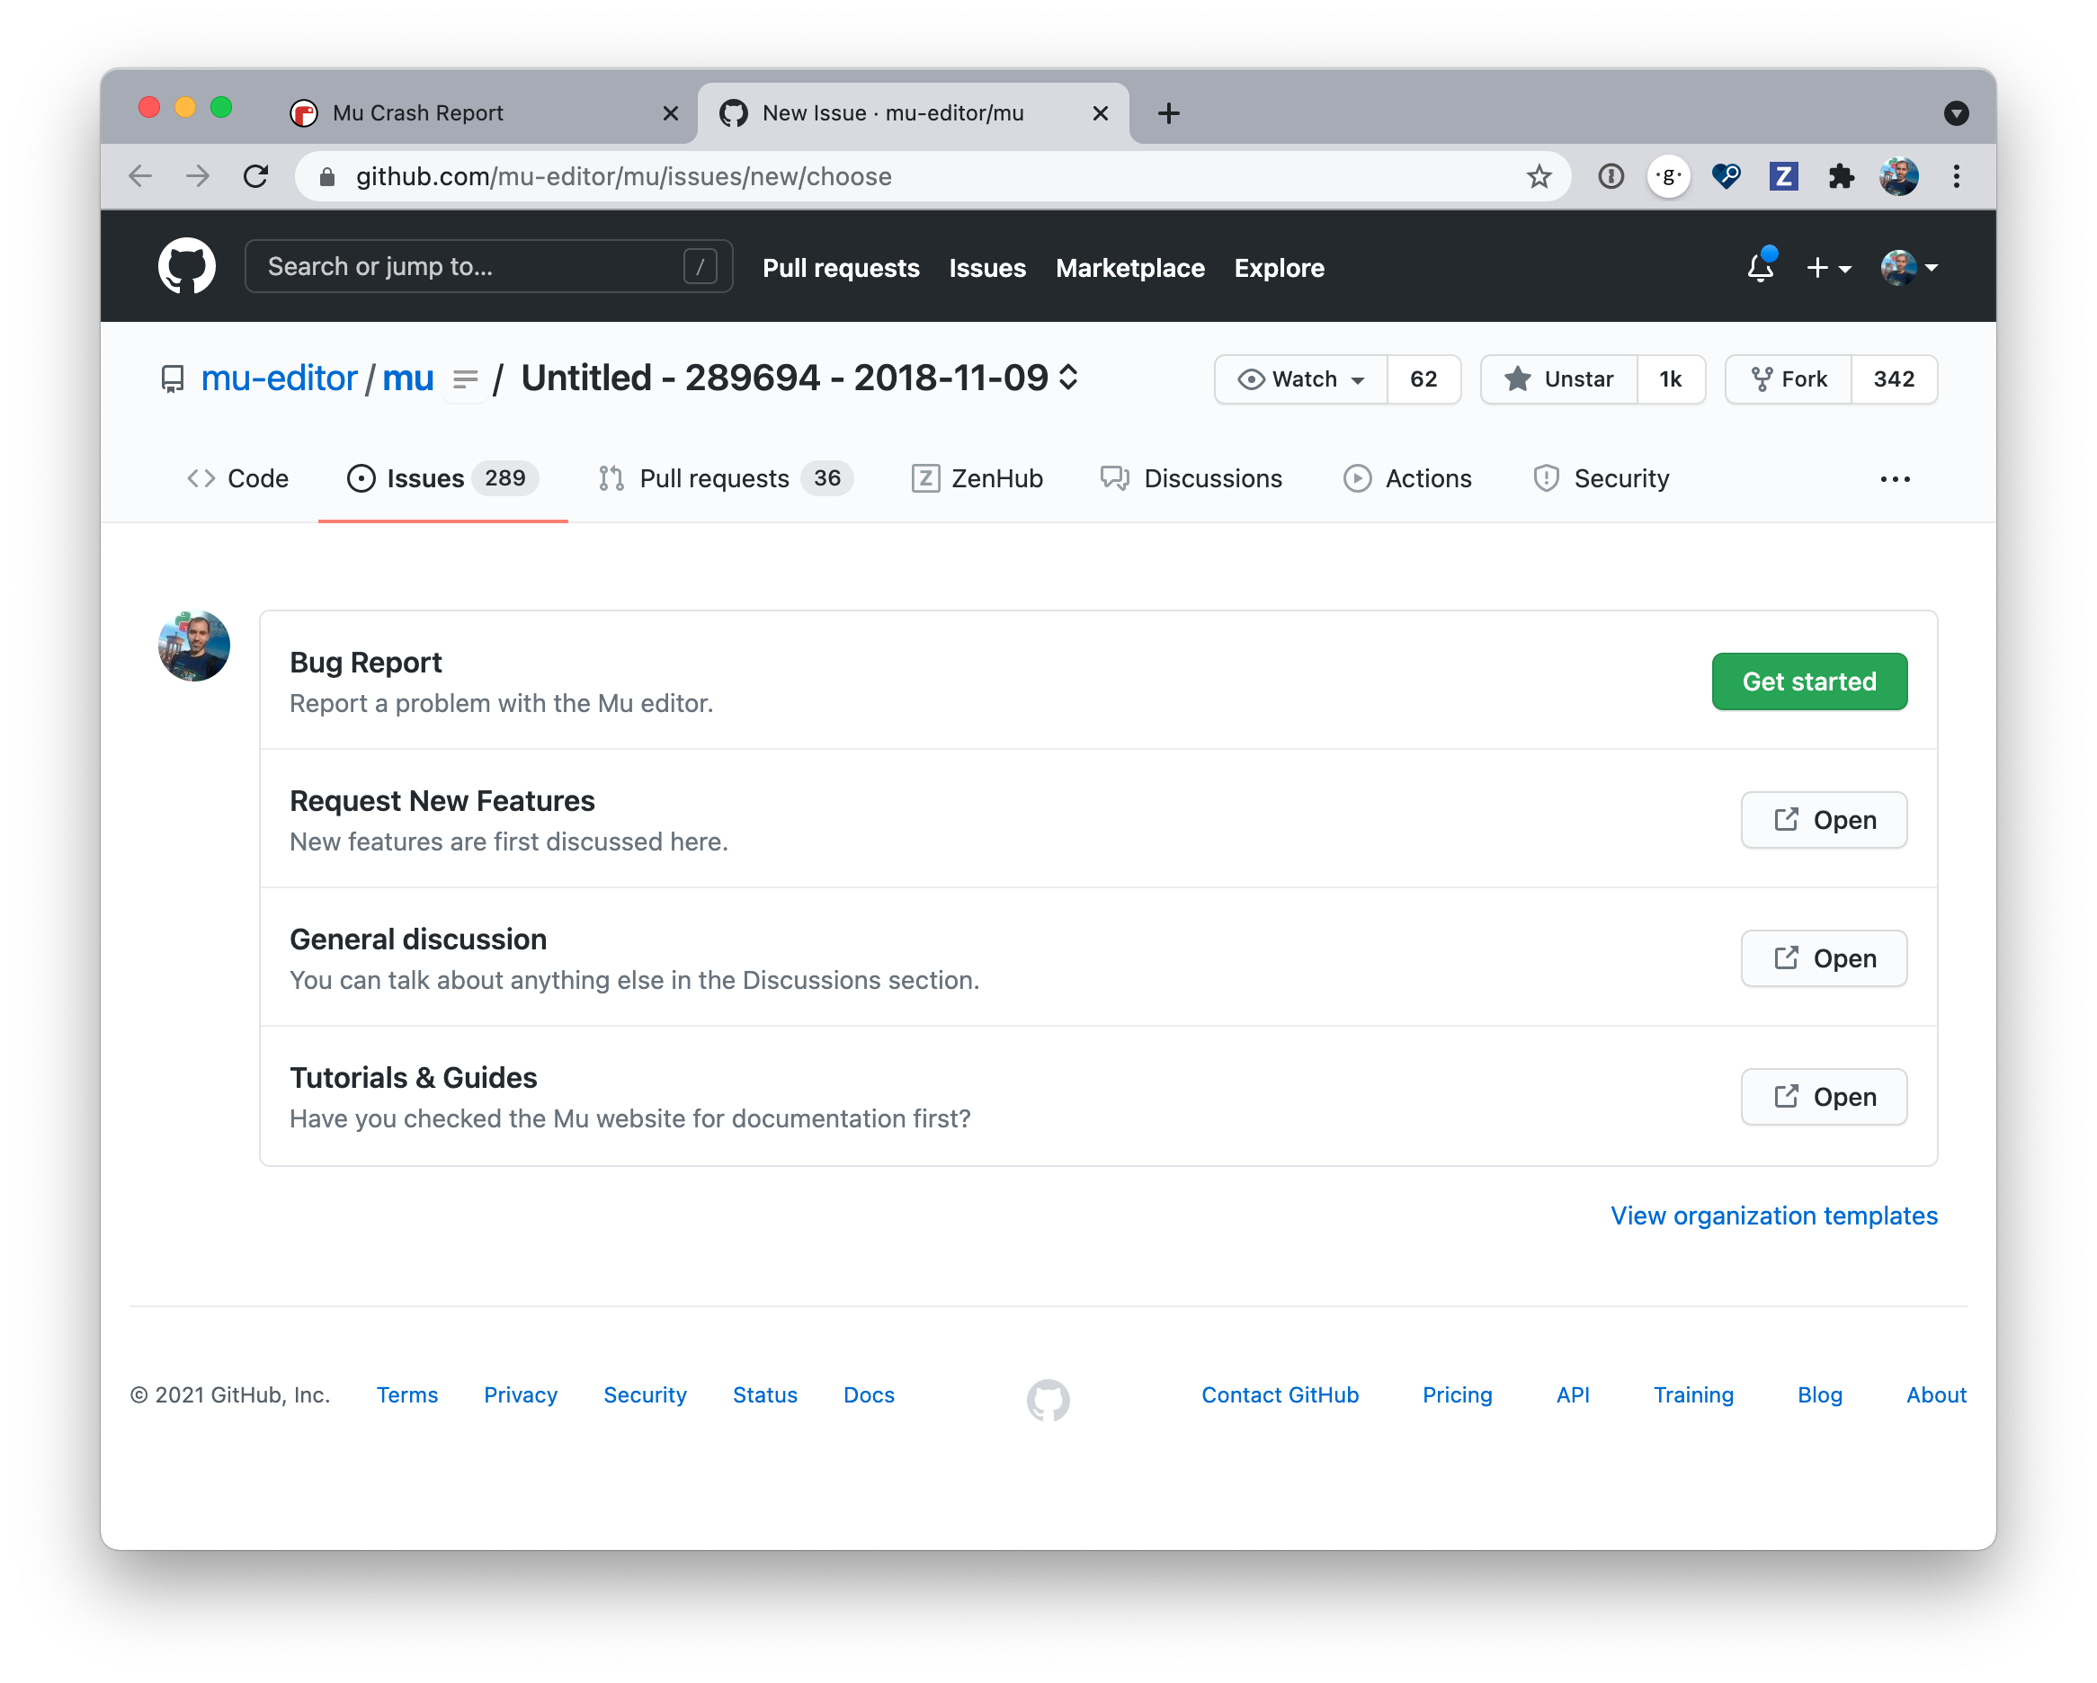Unstar the mu repository
2097x1683 pixels.
(x=1558, y=379)
